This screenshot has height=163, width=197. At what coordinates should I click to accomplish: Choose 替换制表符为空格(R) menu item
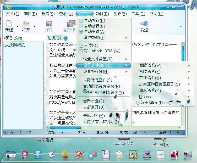(104, 86)
